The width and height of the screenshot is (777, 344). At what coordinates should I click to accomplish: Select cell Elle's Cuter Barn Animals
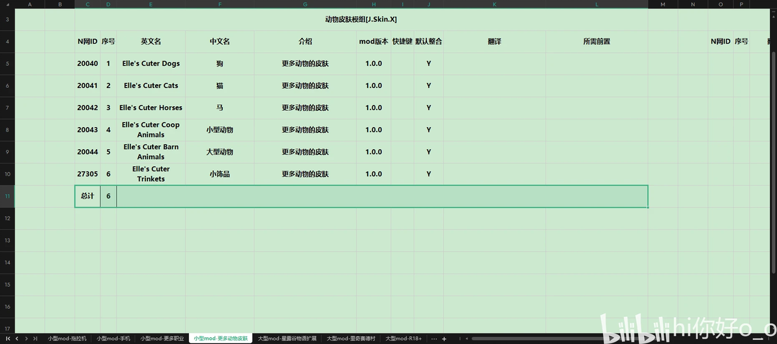(151, 152)
